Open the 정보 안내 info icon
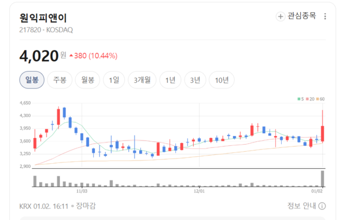This screenshot has height=220, width=345. click(322, 206)
